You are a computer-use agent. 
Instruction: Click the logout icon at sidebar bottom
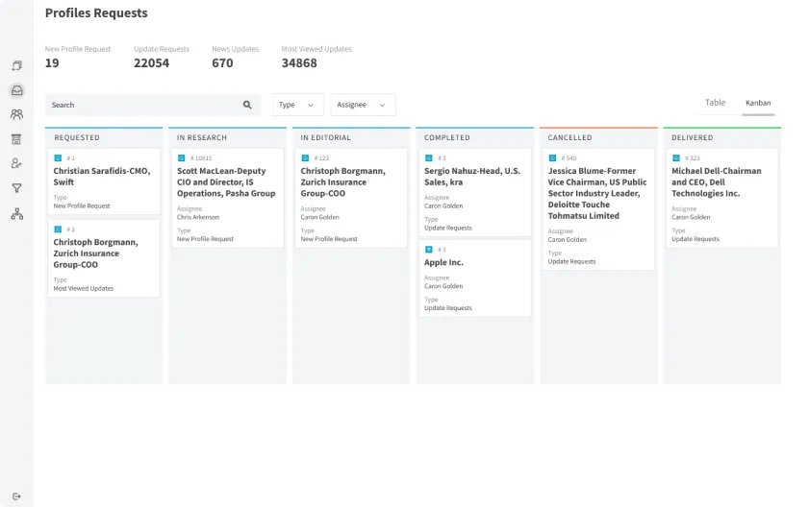(16, 496)
